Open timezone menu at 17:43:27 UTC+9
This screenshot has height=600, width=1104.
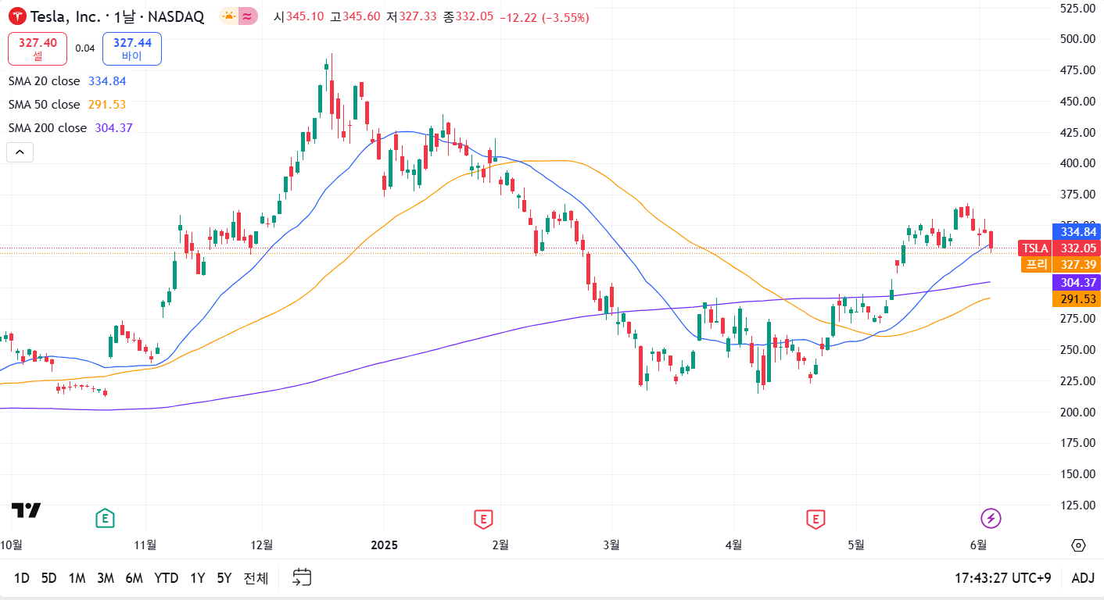pos(1002,578)
